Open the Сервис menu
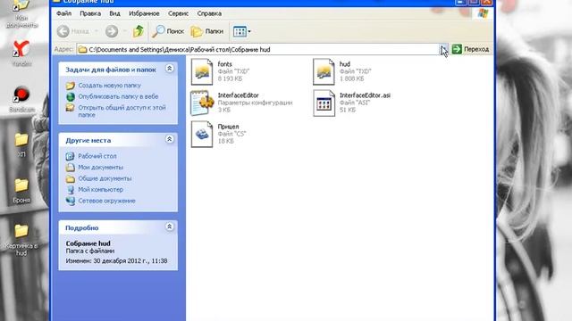 coord(178,13)
